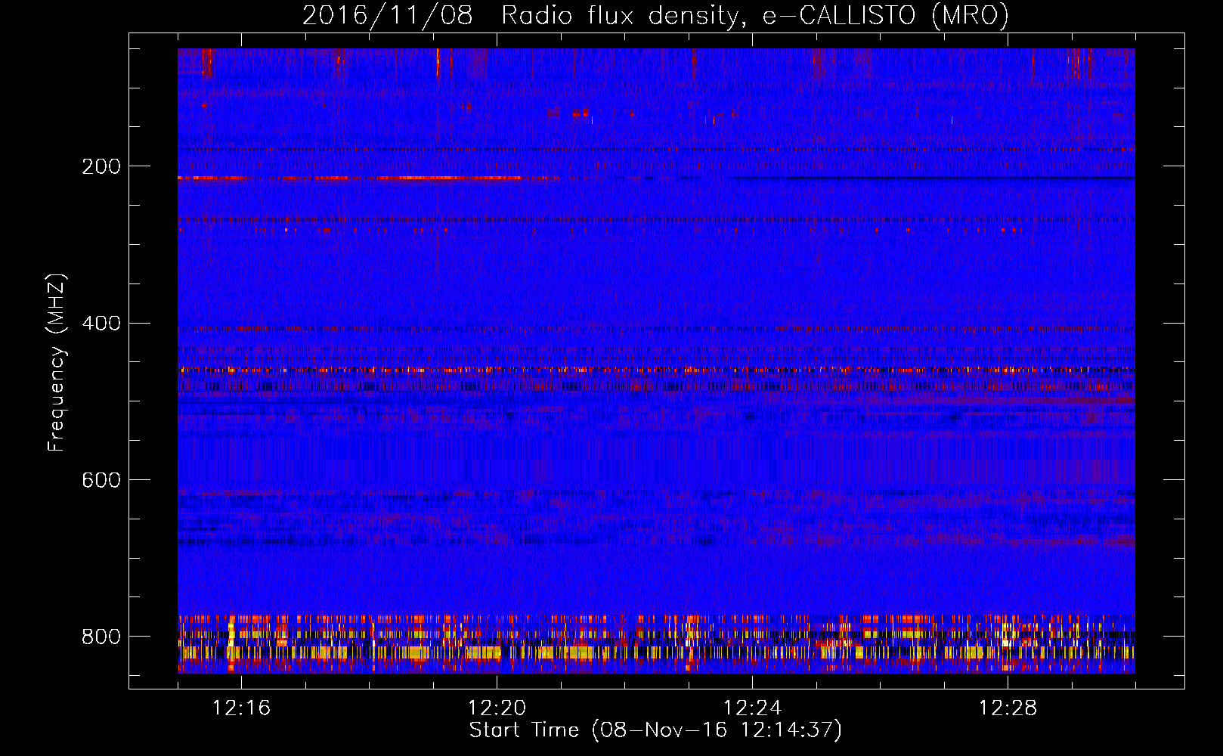The height and width of the screenshot is (756, 1223).
Task: Click the 800 frequency tick label
Action: coord(101,637)
